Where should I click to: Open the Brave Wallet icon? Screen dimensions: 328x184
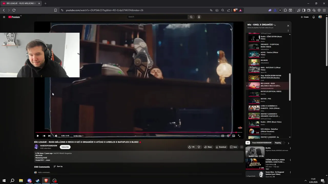point(309,10)
